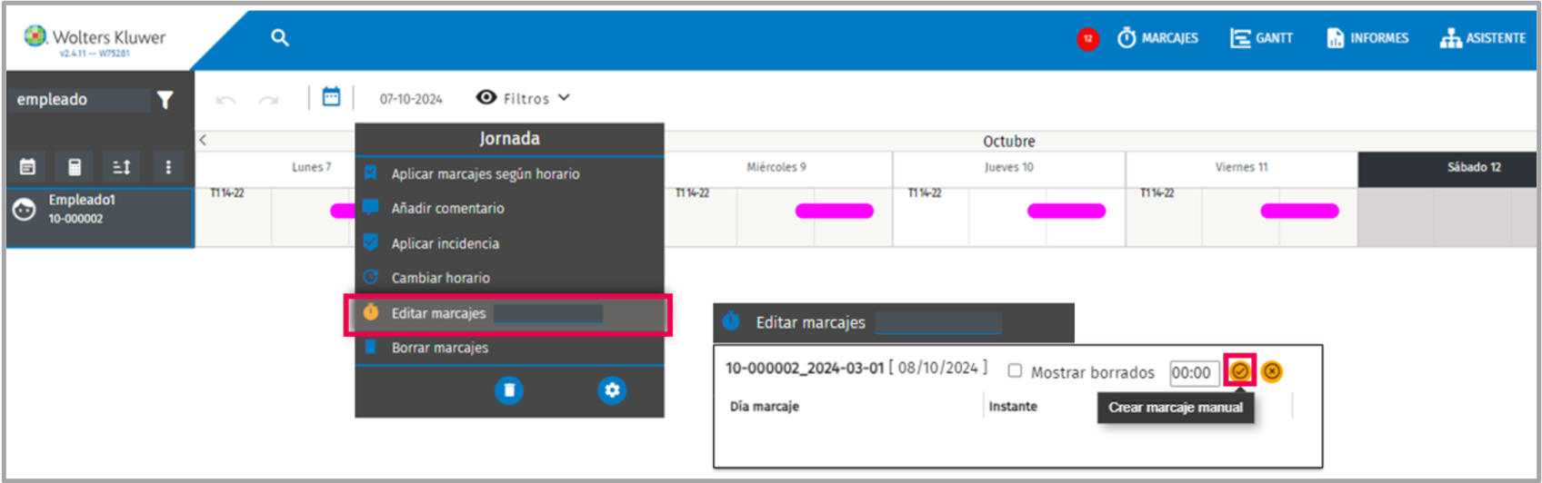Screen dimensions: 1542x483
Task: Check the Mostrar borrados checkbox
Action: click(x=1015, y=371)
